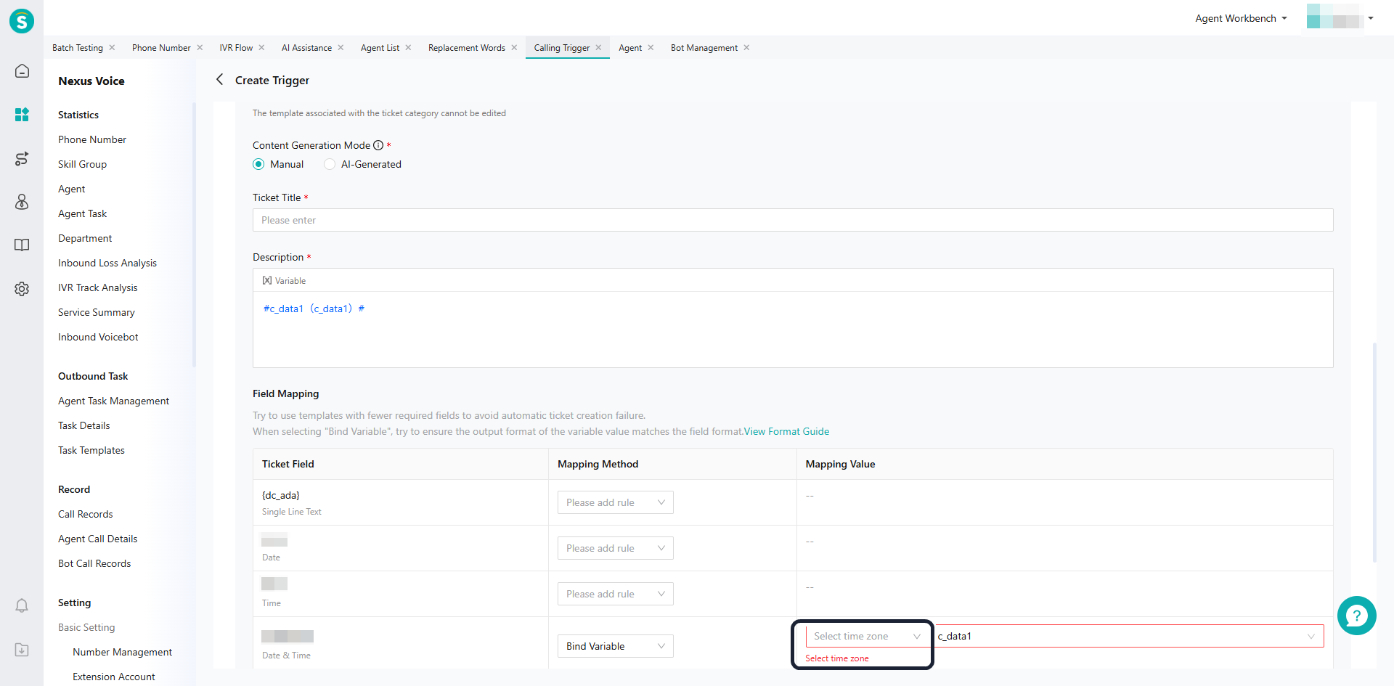Open mapping method dropdown for Time field
Viewport: 1394px width, 686px height.
615,594
